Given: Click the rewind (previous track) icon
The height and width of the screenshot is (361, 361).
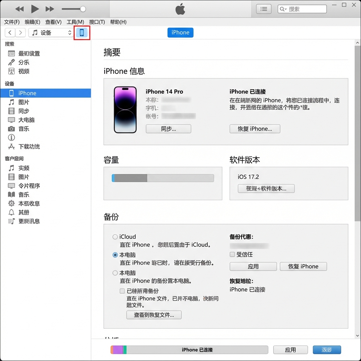Looking at the screenshot, I should tap(19, 9).
